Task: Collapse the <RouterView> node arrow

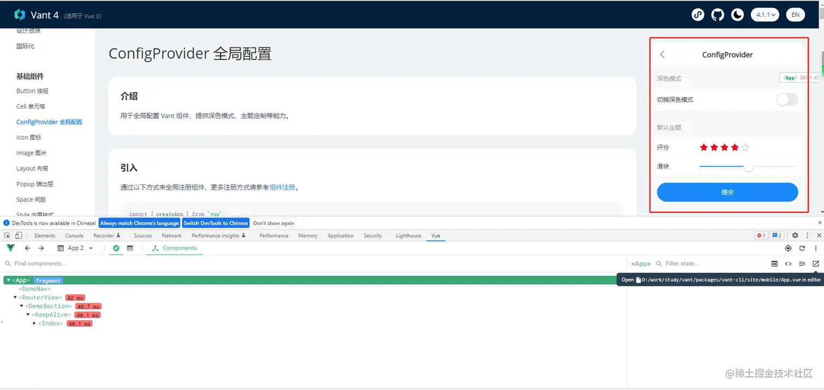Action: pos(15,298)
